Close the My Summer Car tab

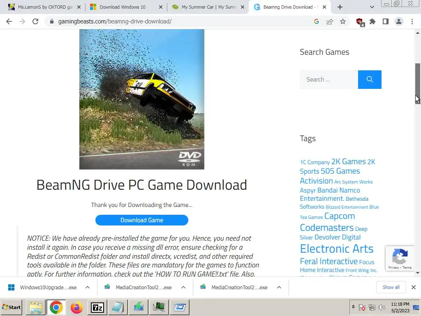(x=243, y=7)
